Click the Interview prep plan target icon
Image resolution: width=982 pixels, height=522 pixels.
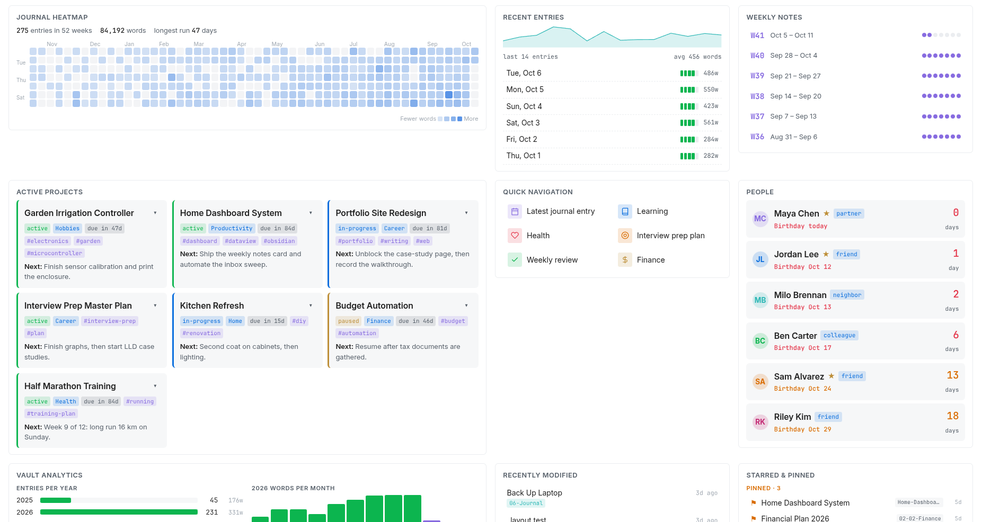[625, 236]
